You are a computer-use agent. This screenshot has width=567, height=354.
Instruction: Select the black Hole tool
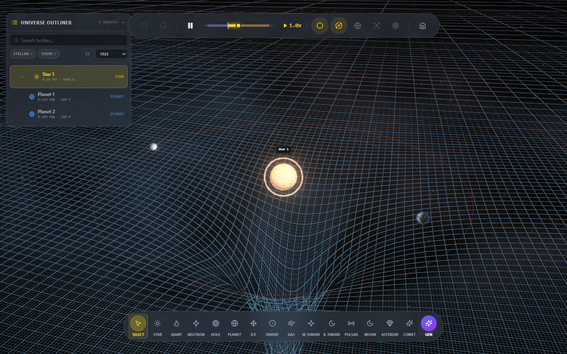click(x=215, y=327)
